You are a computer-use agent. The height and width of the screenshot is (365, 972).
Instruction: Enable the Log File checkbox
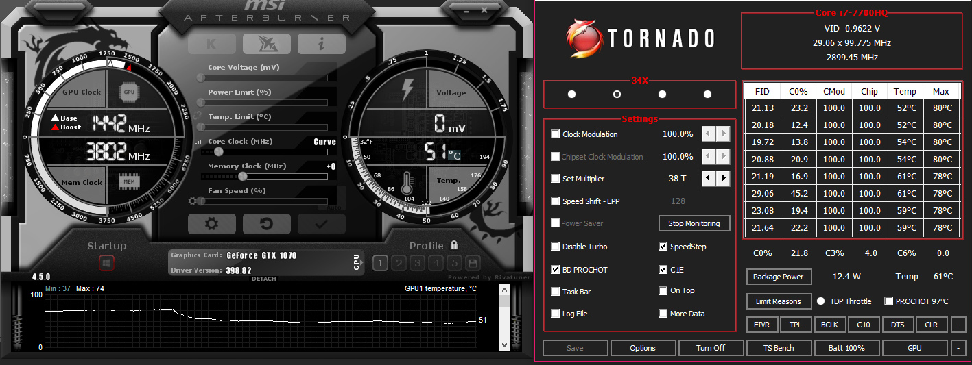556,314
